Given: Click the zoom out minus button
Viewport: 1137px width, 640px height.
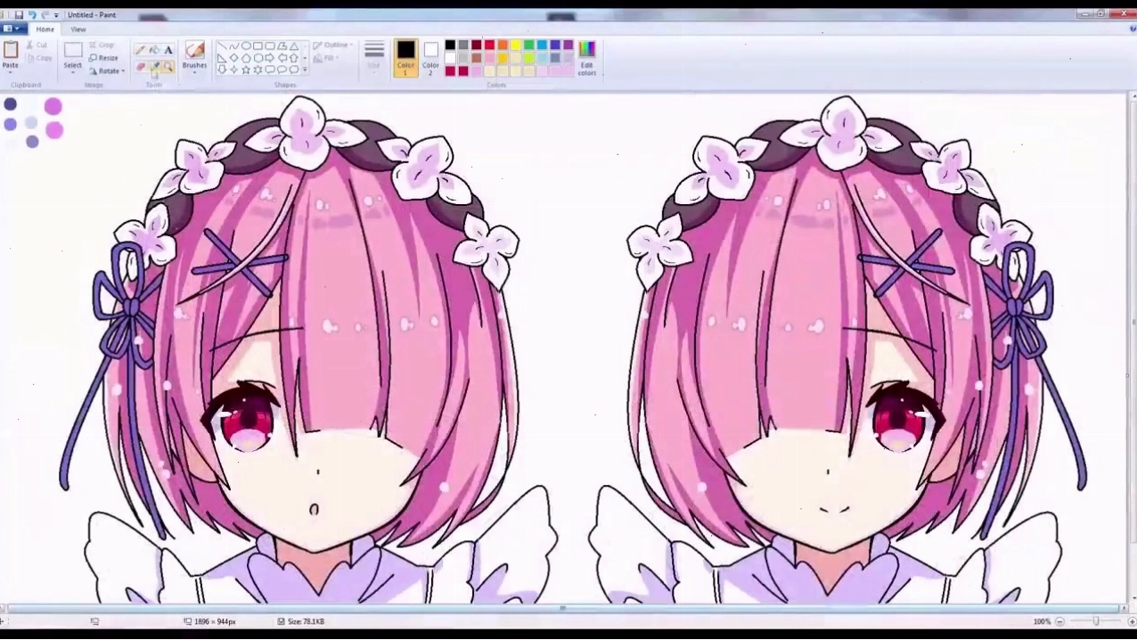Looking at the screenshot, I should pos(1059,621).
